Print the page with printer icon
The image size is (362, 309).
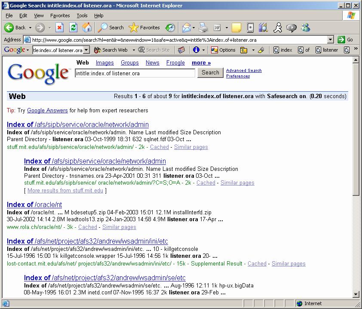click(203, 28)
